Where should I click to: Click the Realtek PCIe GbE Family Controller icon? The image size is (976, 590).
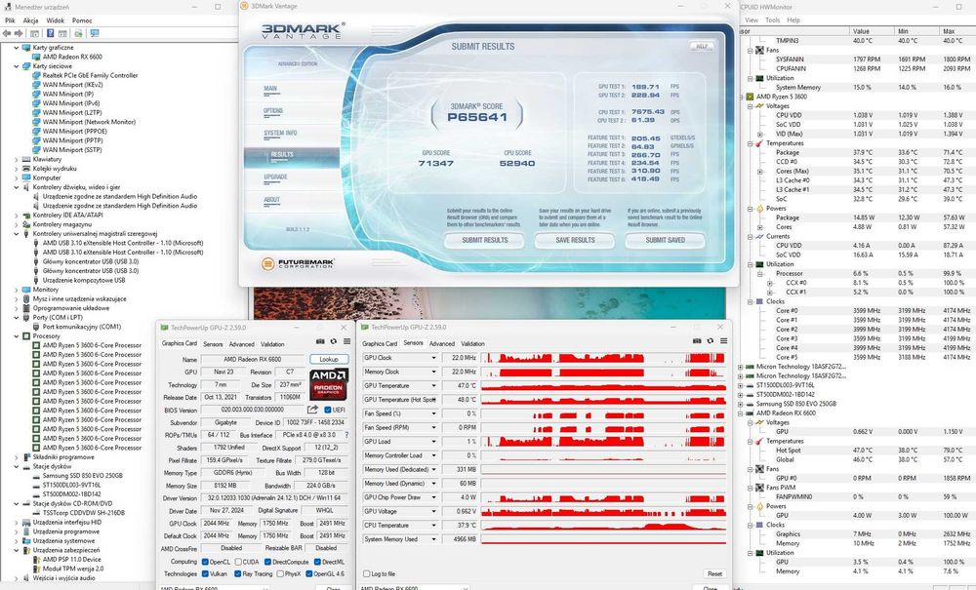pos(37,75)
